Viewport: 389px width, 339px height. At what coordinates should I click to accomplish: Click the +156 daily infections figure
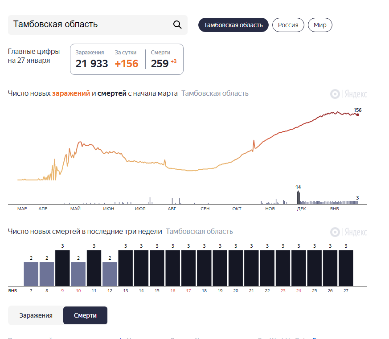tap(126, 64)
